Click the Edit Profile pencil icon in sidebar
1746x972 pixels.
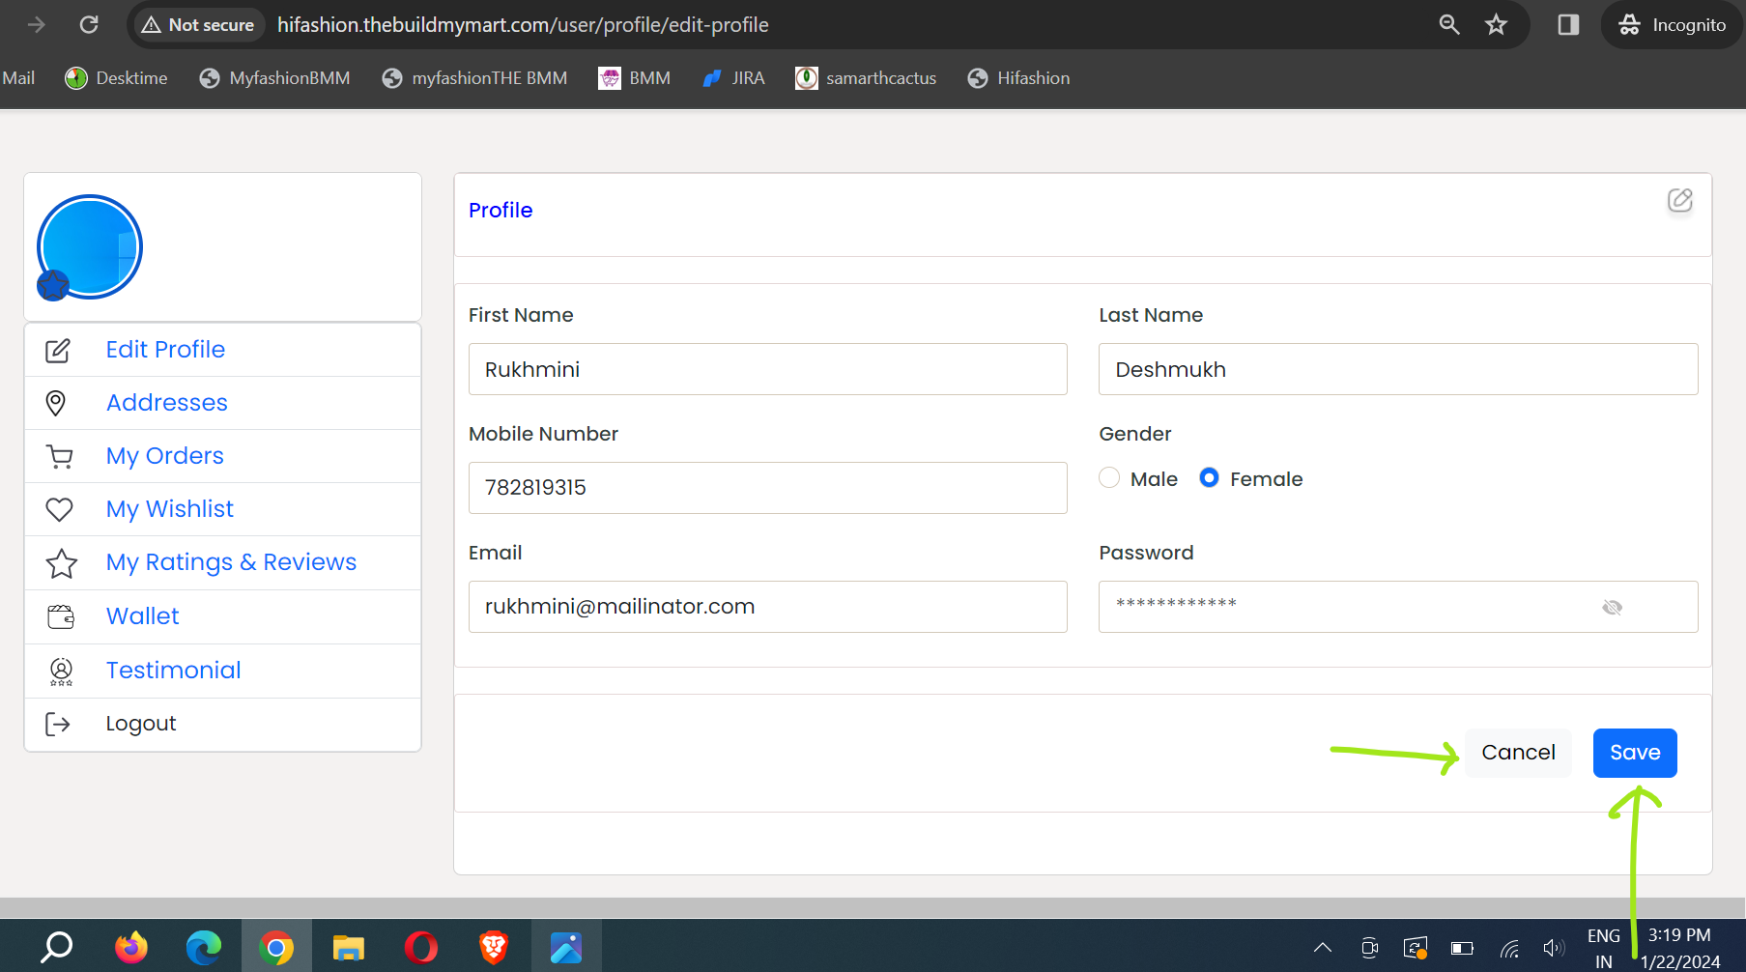coord(58,351)
